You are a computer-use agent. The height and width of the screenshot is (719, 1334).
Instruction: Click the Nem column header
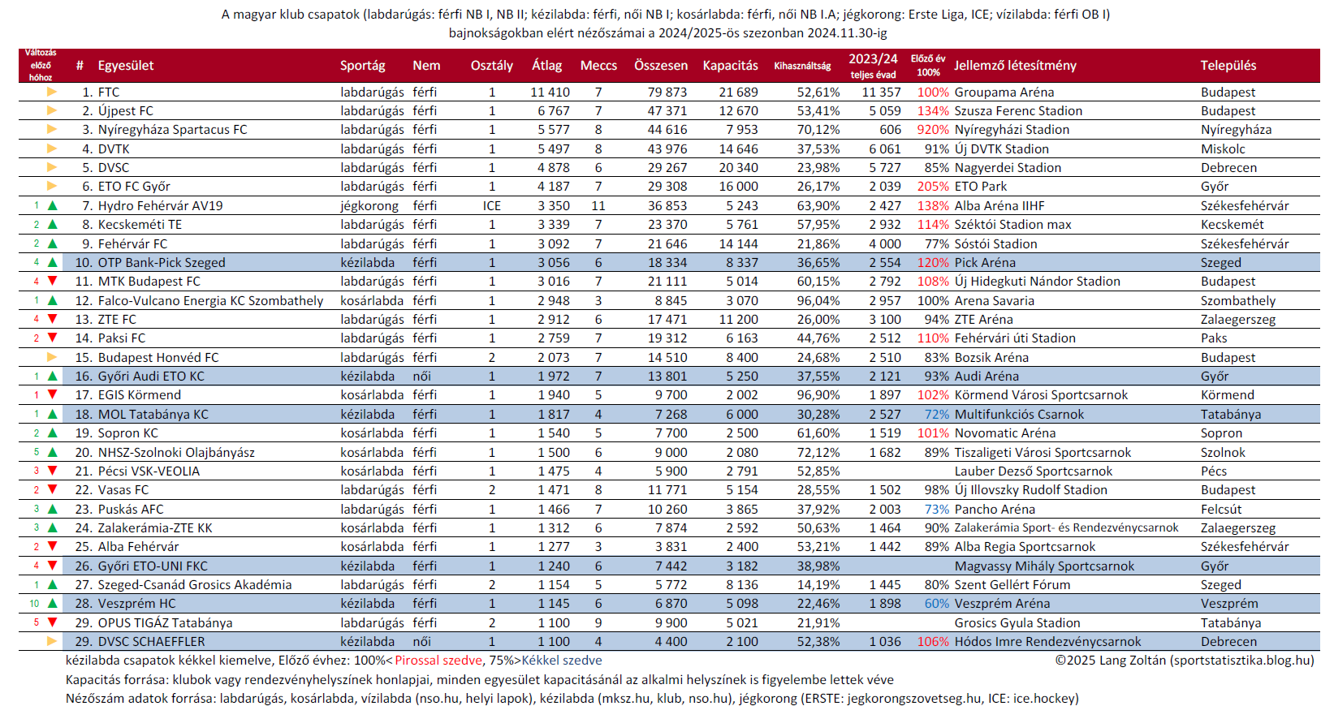[x=426, y=66]
